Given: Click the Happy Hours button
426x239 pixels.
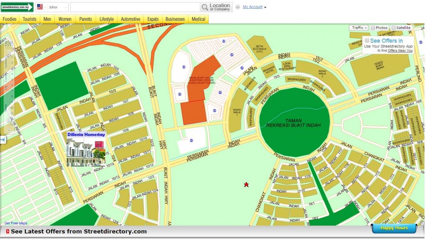Looking at the screenshot, I should coord(394,228).
